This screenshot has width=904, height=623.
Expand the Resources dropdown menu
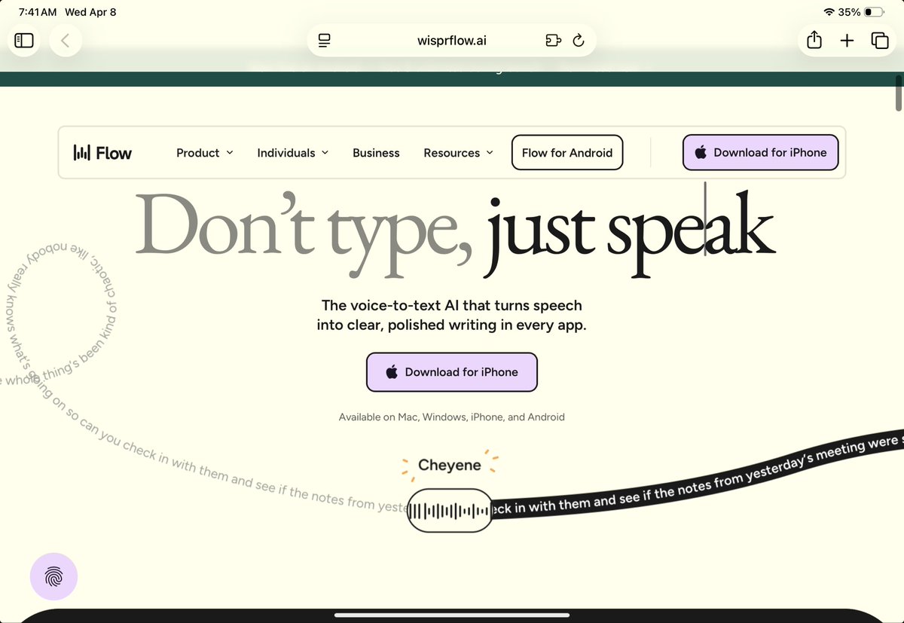click(458, 153)
